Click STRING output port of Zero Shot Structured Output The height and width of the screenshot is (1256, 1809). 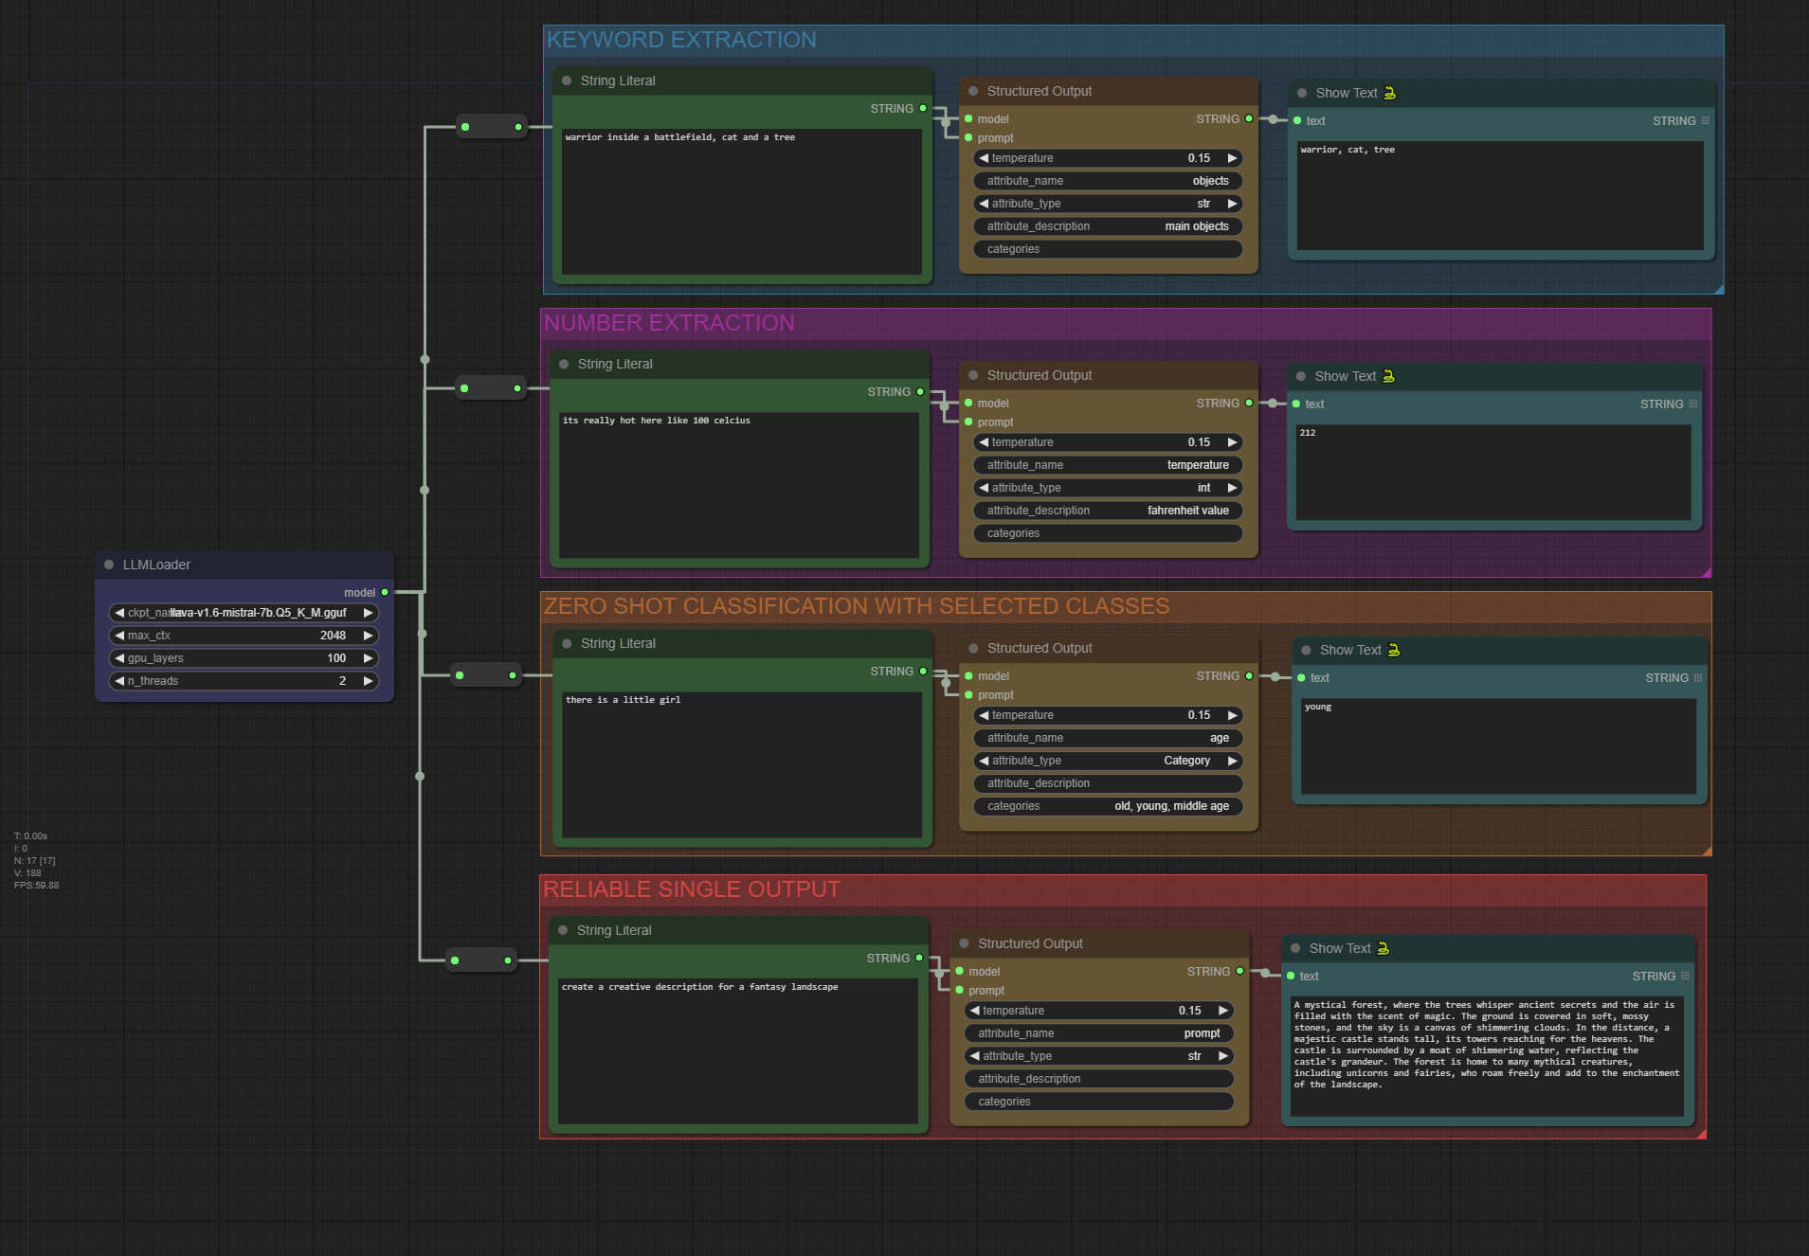click(1249, 675)
